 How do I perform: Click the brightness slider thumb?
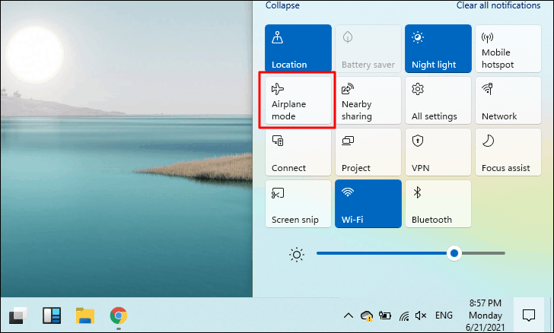click(x=454, y=253)
